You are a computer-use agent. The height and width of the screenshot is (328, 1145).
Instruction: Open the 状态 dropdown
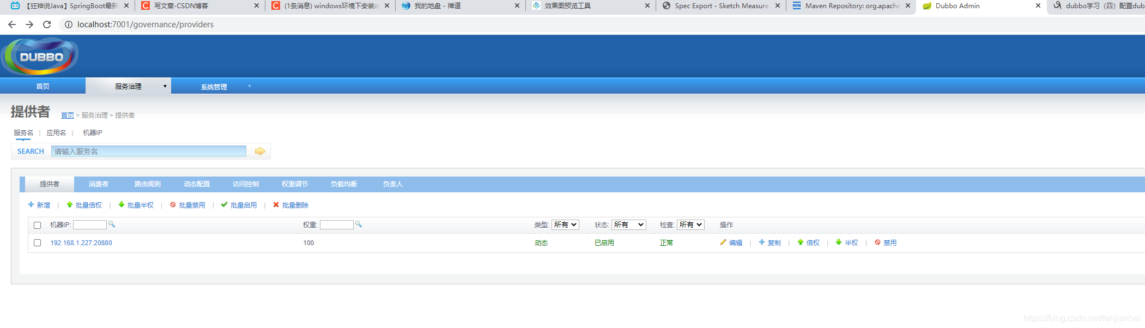pos(629,224)
